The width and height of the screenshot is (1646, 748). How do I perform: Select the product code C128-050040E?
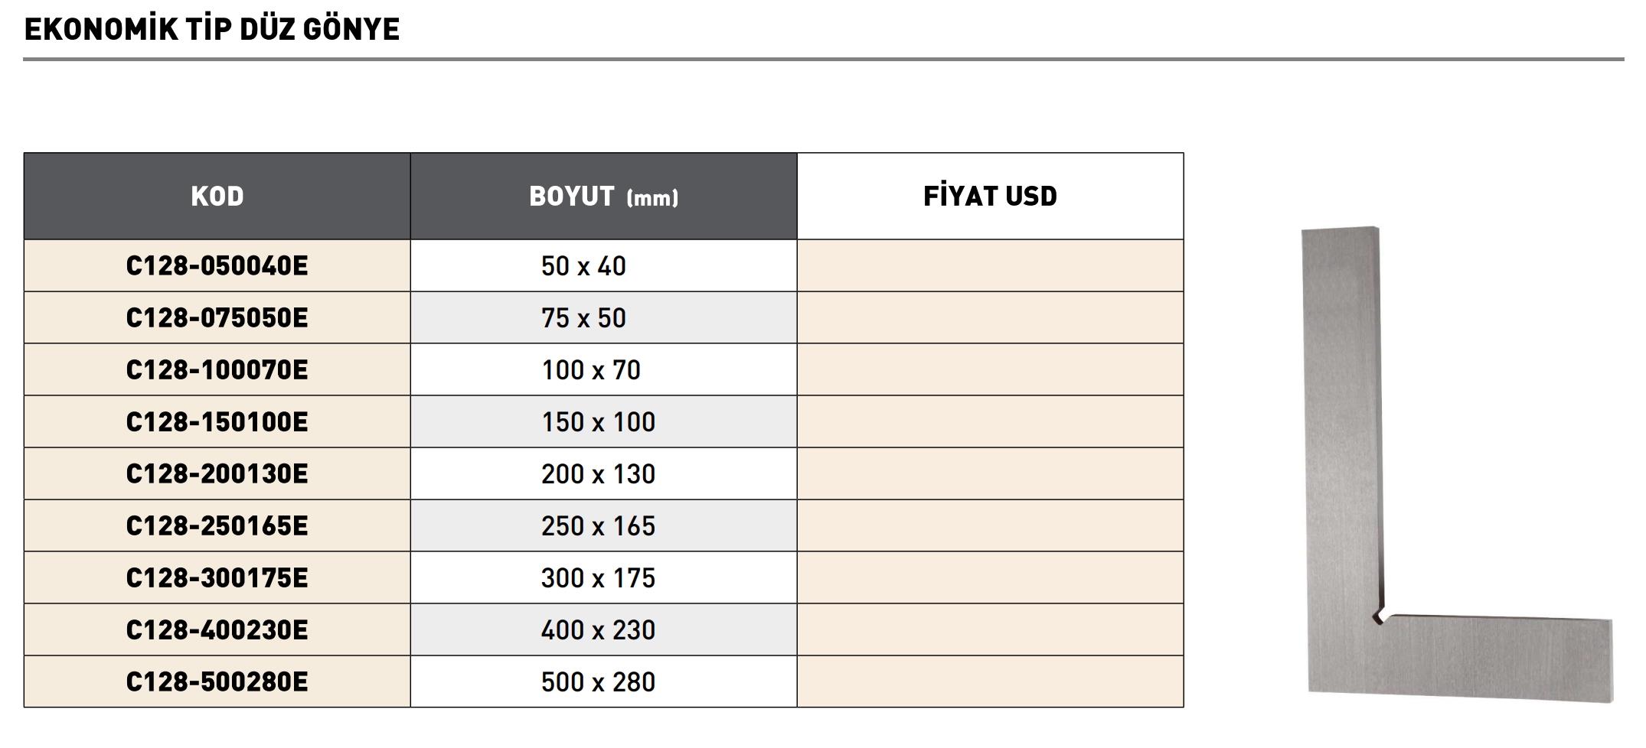(x=217, y=266)
